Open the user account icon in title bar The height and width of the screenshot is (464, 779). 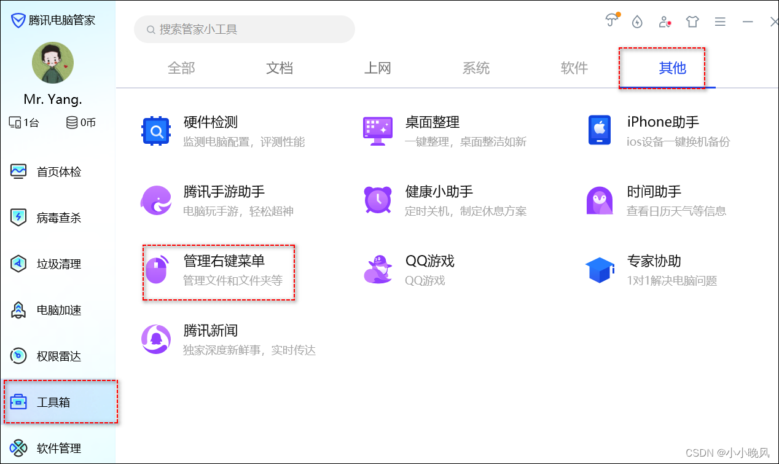pyautogui.click(x=665, y=22)
